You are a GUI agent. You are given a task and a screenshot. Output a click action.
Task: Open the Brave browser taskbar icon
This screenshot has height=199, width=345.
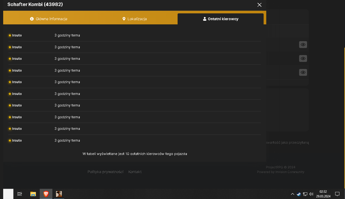tap(46, 194)
